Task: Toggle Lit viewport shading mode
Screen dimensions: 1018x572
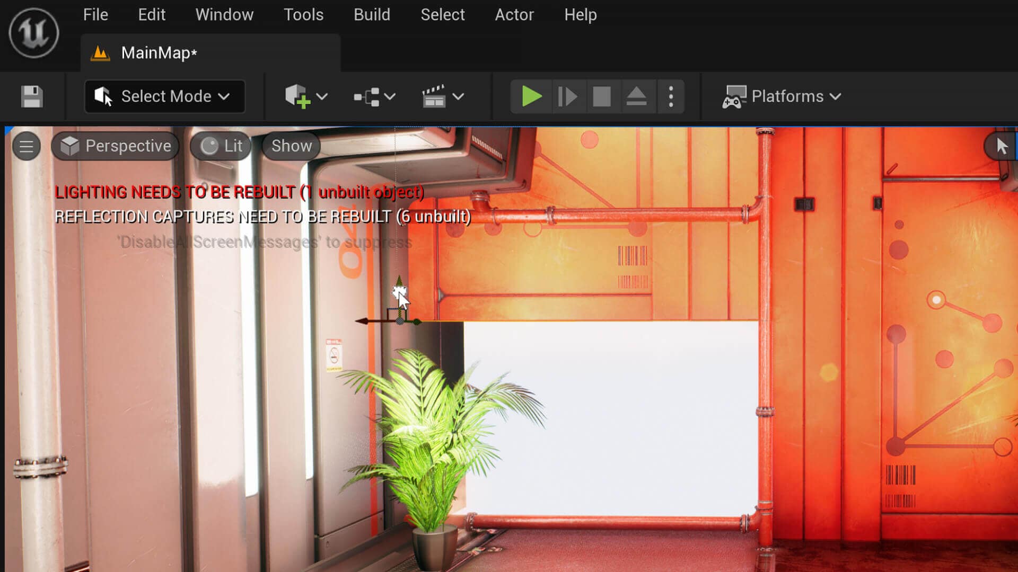Action: point(222,145)
